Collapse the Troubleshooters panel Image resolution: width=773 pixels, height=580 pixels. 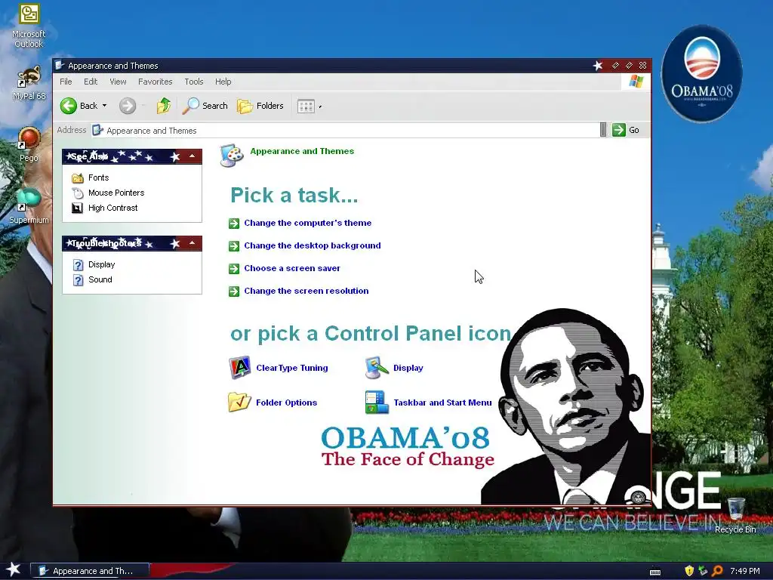(192, 243)
